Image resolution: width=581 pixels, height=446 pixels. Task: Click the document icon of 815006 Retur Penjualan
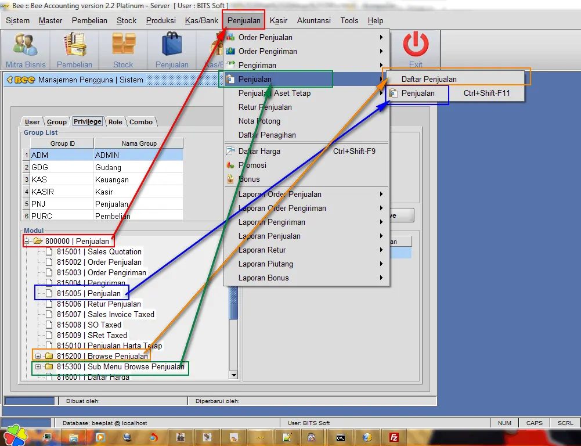coord(49,304)
